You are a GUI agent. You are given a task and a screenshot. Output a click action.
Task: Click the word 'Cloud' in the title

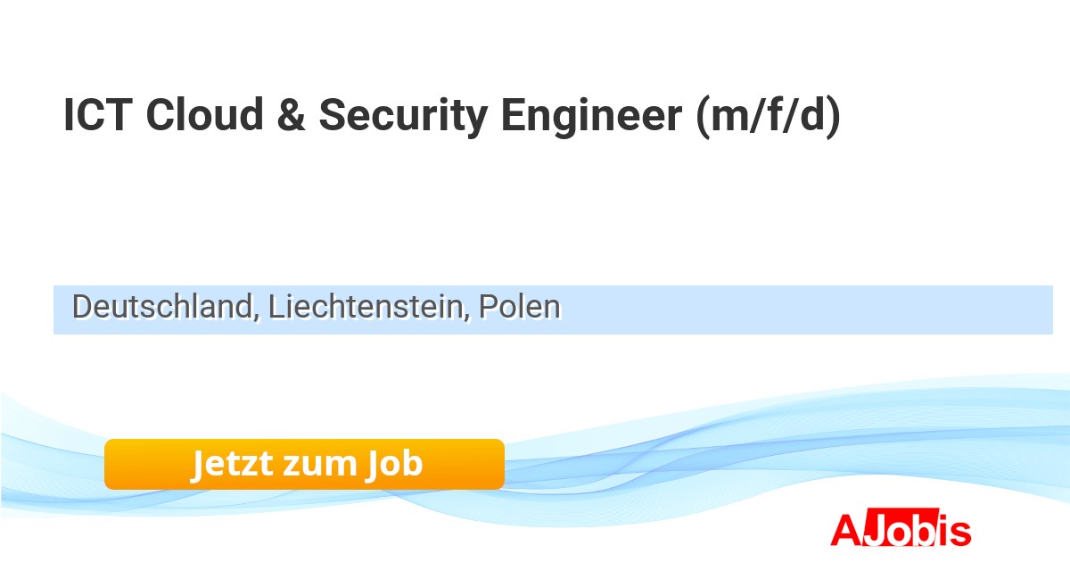pos(203,116)
